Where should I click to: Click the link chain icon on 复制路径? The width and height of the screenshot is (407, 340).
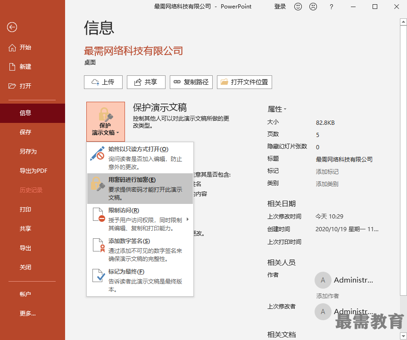177,82
